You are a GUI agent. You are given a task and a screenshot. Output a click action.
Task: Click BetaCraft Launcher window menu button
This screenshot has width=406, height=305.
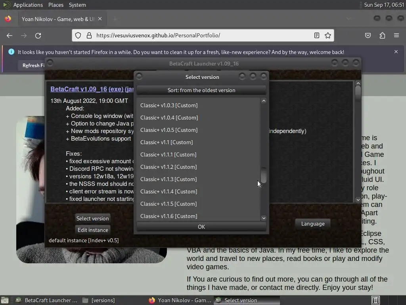point(50,63)
